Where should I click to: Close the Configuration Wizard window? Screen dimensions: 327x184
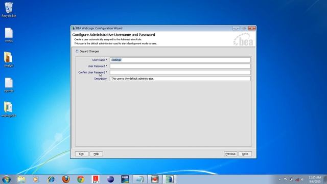(x=252, y=28)
